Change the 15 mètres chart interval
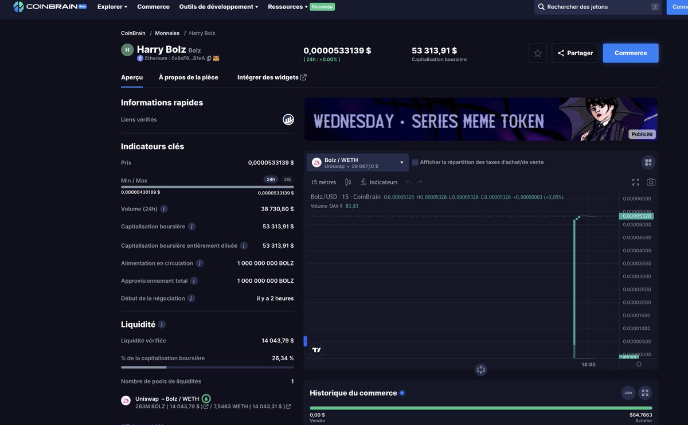 point(323,182)
